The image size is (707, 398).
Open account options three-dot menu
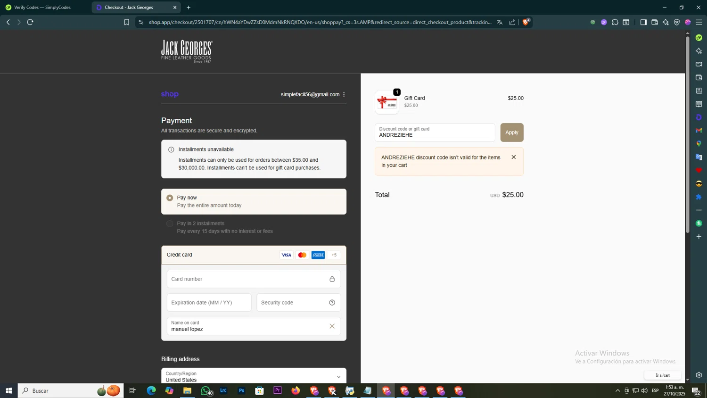(x=344, y=94)
